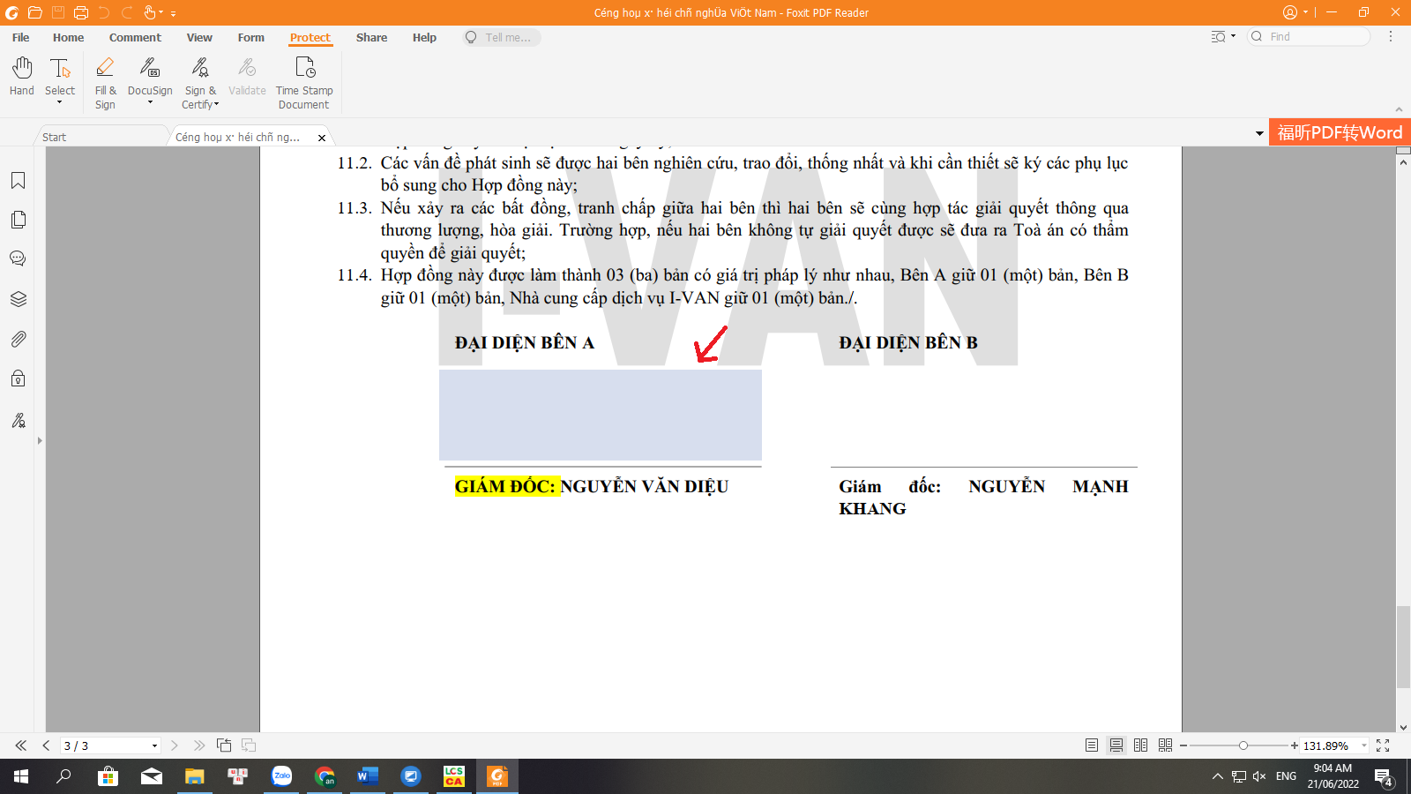
Task: Open the DocuSign tool
Action: [x=150, y=77]
